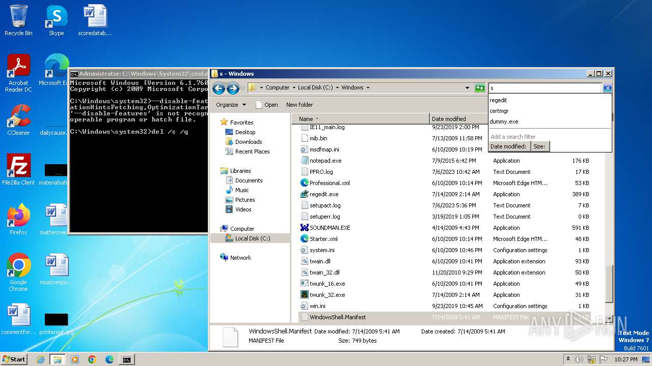Select the CCleaner desktop icon
Screen dimensions: 652x366
coord(18,120)
